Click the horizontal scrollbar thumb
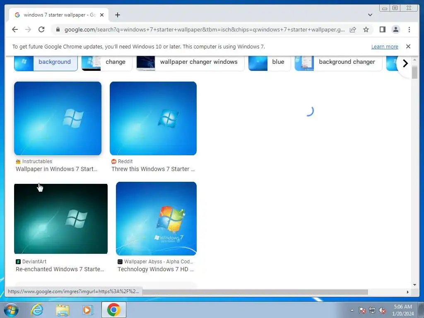 pos(255,292)
